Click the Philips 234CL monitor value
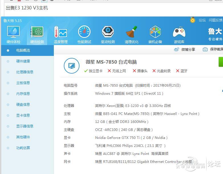Viewport: 223px width, 174px height. click(130, 145)
